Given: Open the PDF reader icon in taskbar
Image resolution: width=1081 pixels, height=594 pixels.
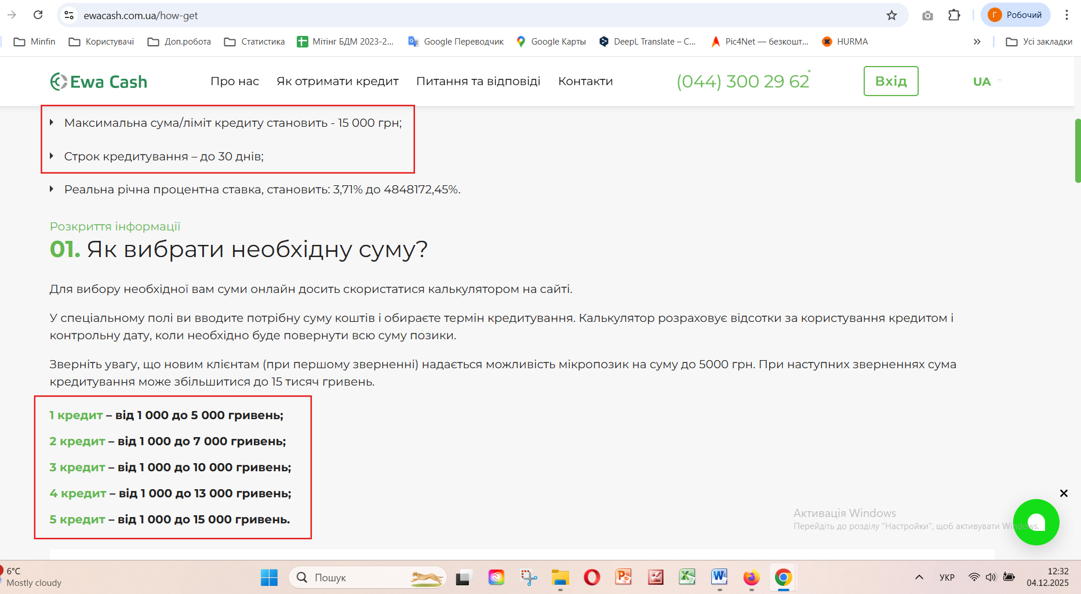Looking at the screenshot, I should [656, 577].
